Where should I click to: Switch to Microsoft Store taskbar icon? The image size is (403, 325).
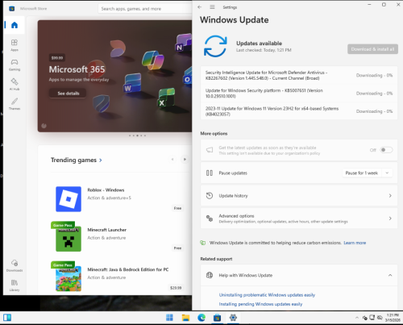point(217,318)
